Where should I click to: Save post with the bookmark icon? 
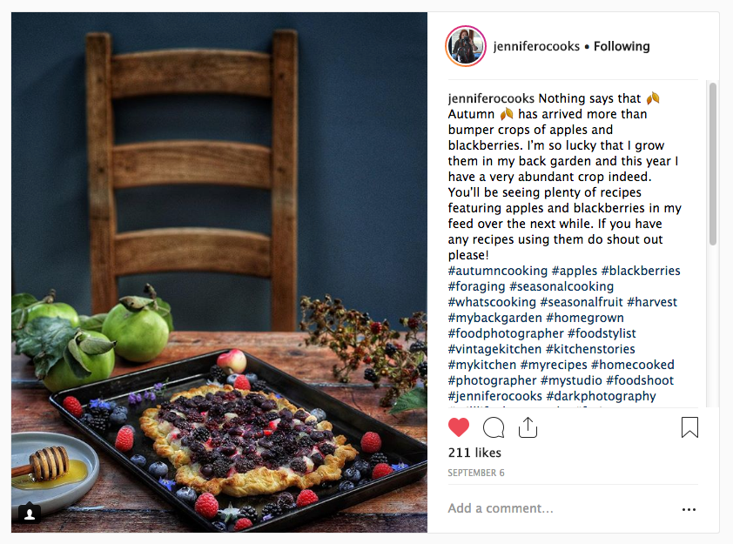pos(689,427)
